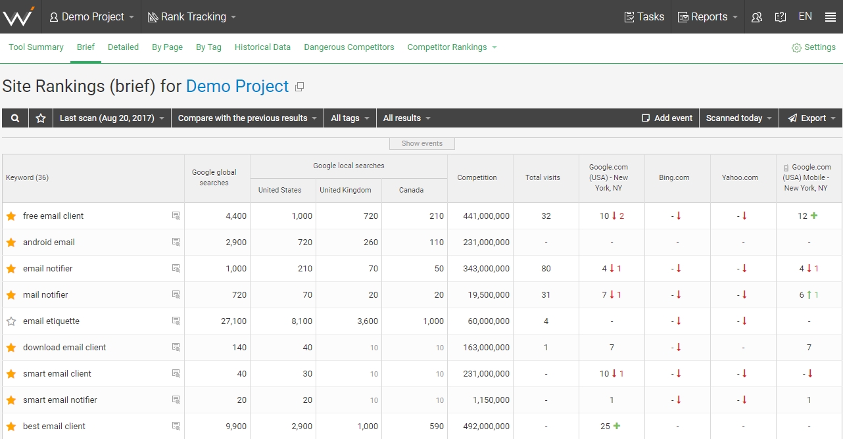Open the Reports dropdown menu
843x439 pixels.
click(x=708, y=17)
